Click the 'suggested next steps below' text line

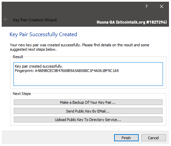[33, 49]
